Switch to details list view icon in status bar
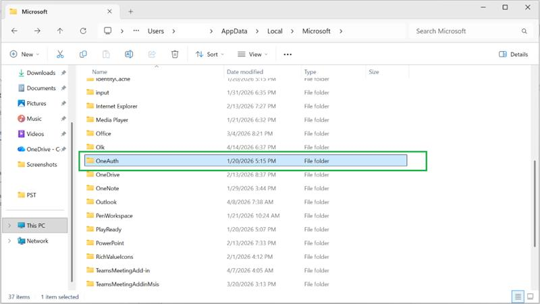 518,297
